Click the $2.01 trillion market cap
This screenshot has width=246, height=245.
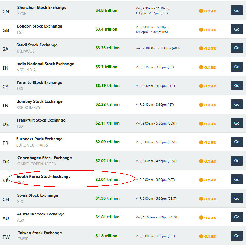pos(108,180)
